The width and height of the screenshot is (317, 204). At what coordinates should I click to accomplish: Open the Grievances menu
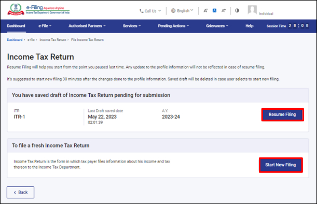pyautogui.click(x=217, y=26)
